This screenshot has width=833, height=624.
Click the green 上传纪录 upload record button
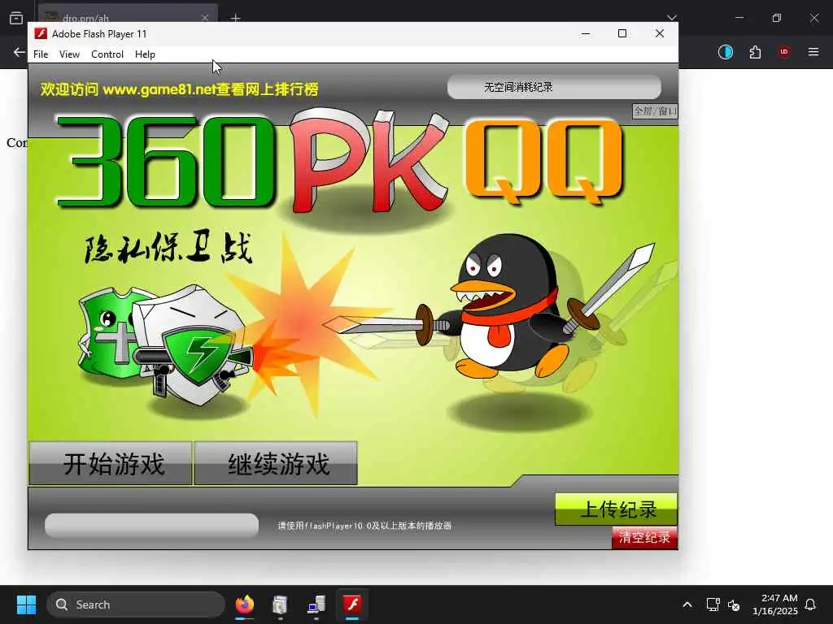click(616, 509)
